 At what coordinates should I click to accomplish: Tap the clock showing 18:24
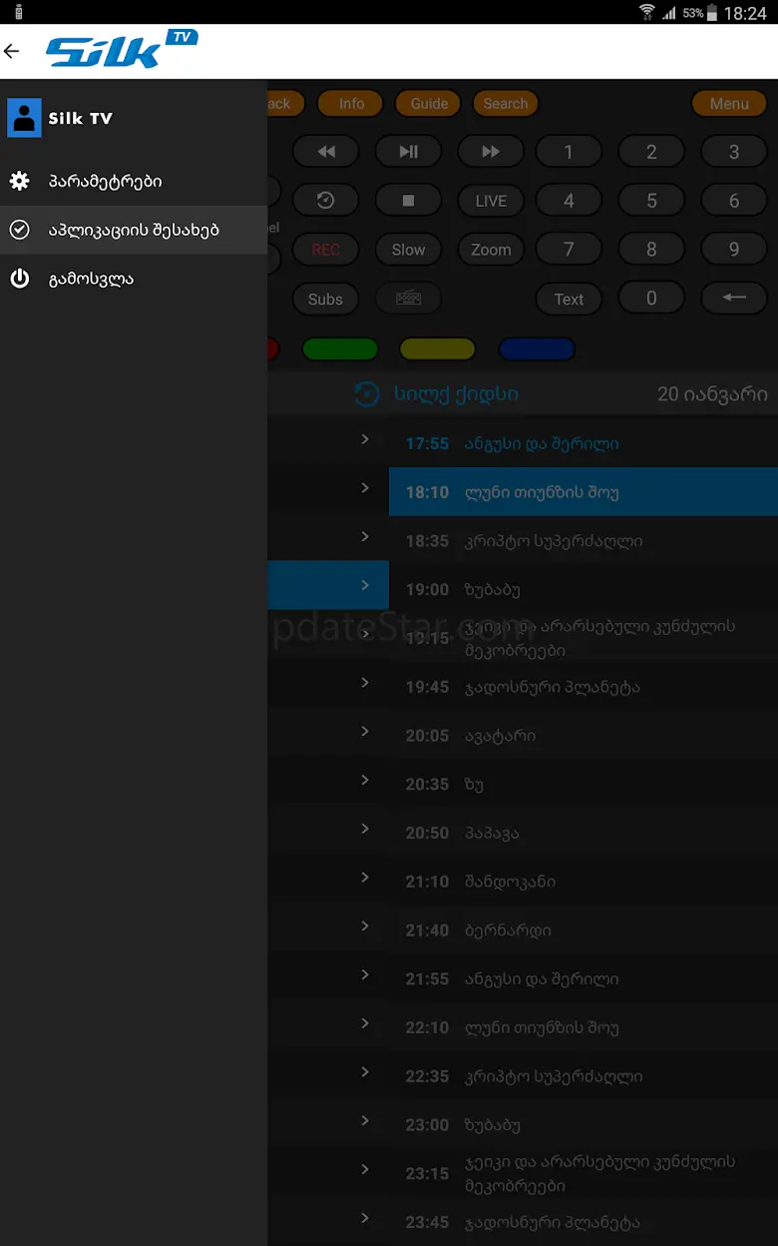tap(745, 13)
